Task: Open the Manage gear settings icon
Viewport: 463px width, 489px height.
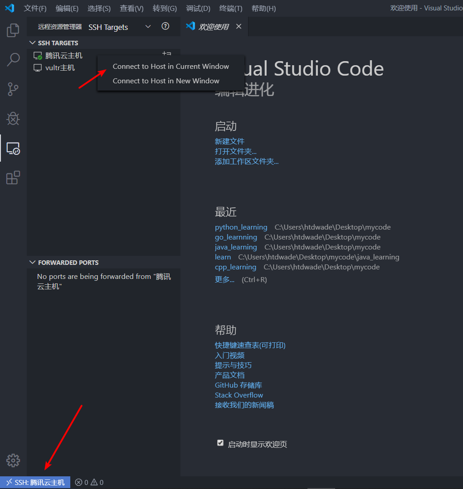Action: (13, 460)
